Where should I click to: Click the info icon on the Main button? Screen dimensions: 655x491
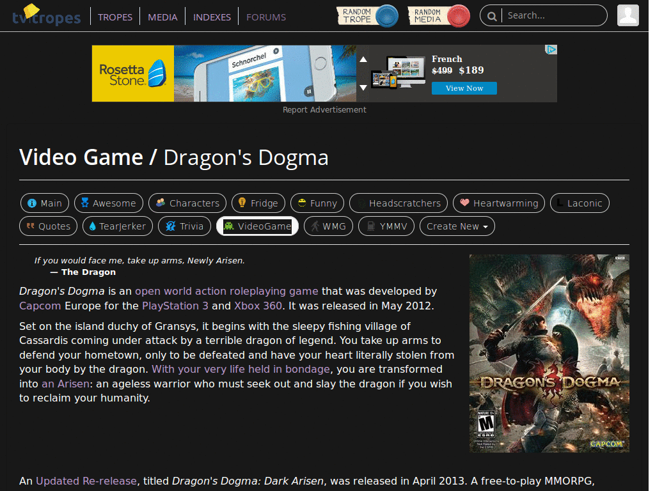click(x=33, y=203)
